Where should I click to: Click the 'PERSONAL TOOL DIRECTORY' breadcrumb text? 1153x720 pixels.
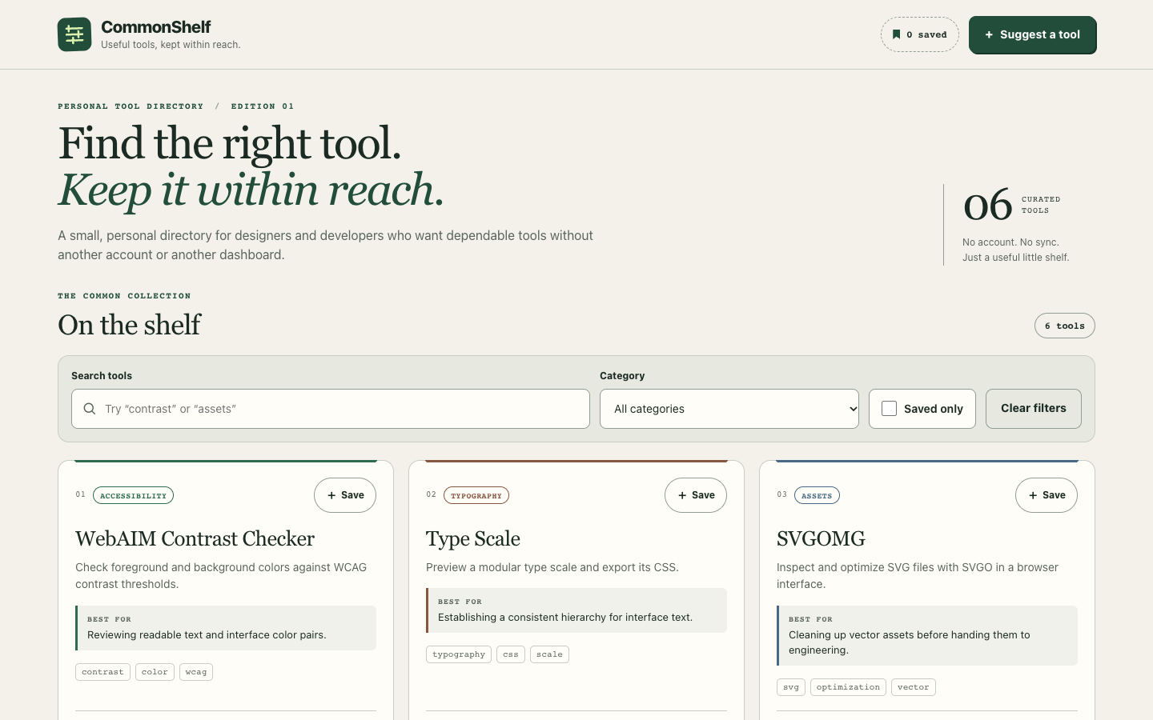pos(131,106)
